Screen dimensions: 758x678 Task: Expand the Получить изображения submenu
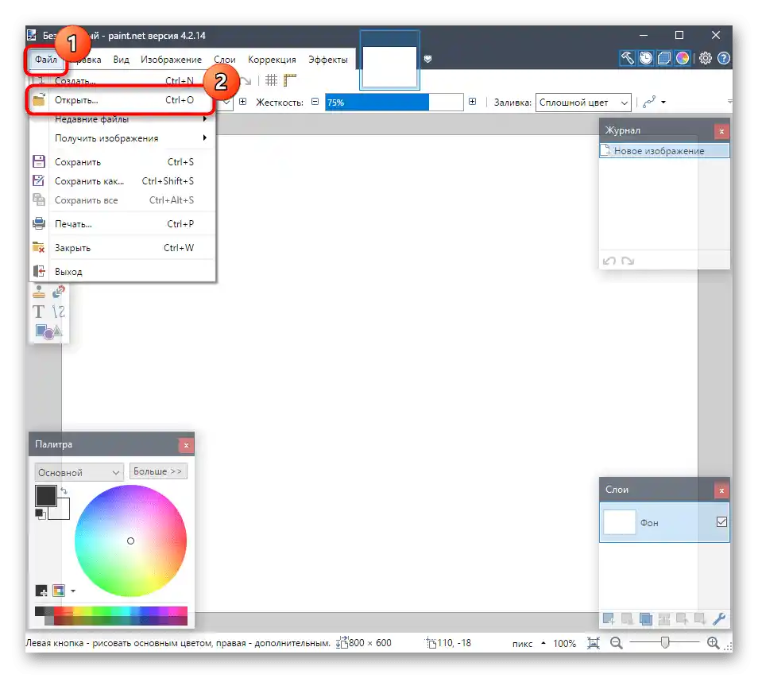122,138
